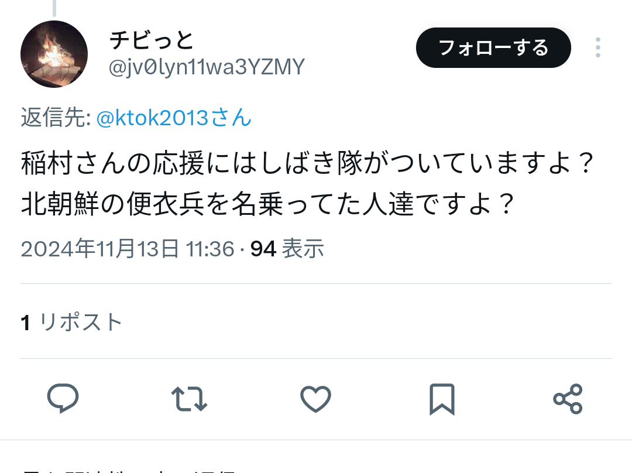Screen dimensions: 632x473
Task: Click the reply speech bubble icon
Action: (x=63, y=399)
